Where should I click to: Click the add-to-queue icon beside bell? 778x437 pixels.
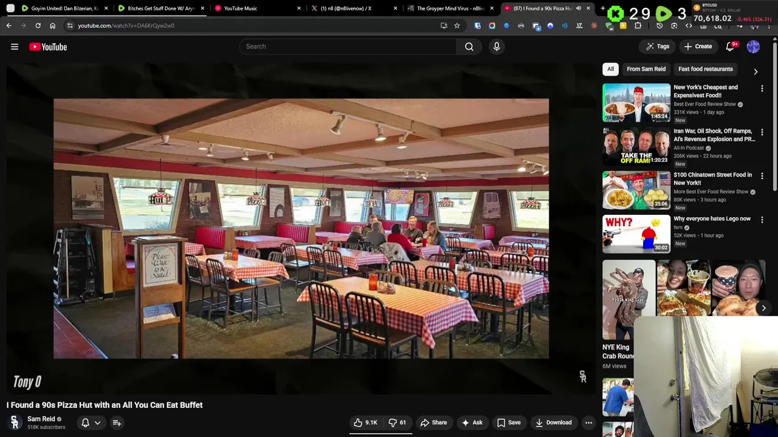(117, 422)
